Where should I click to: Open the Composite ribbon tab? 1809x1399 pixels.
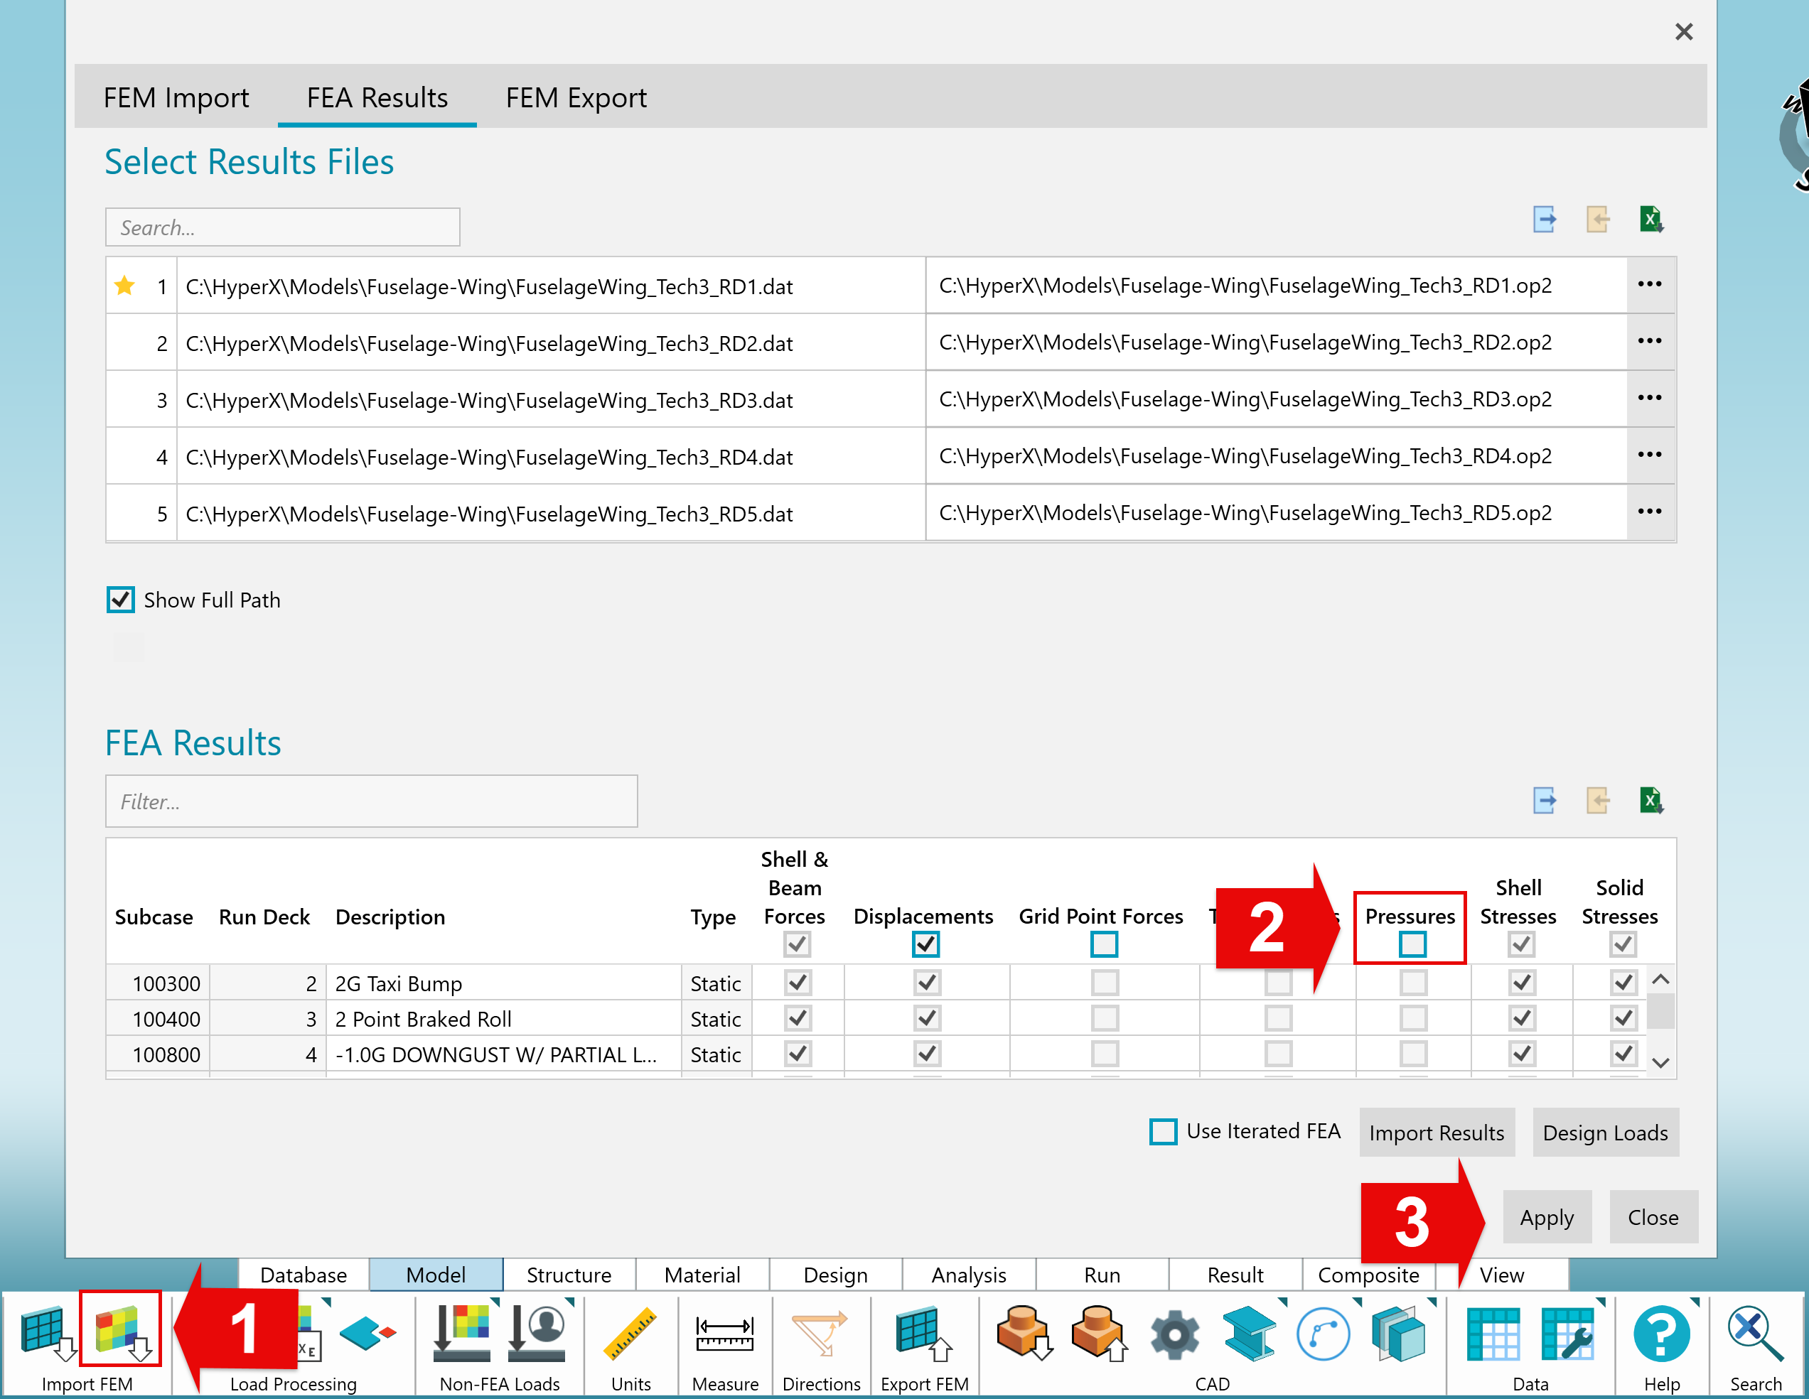point(1368,1274)
